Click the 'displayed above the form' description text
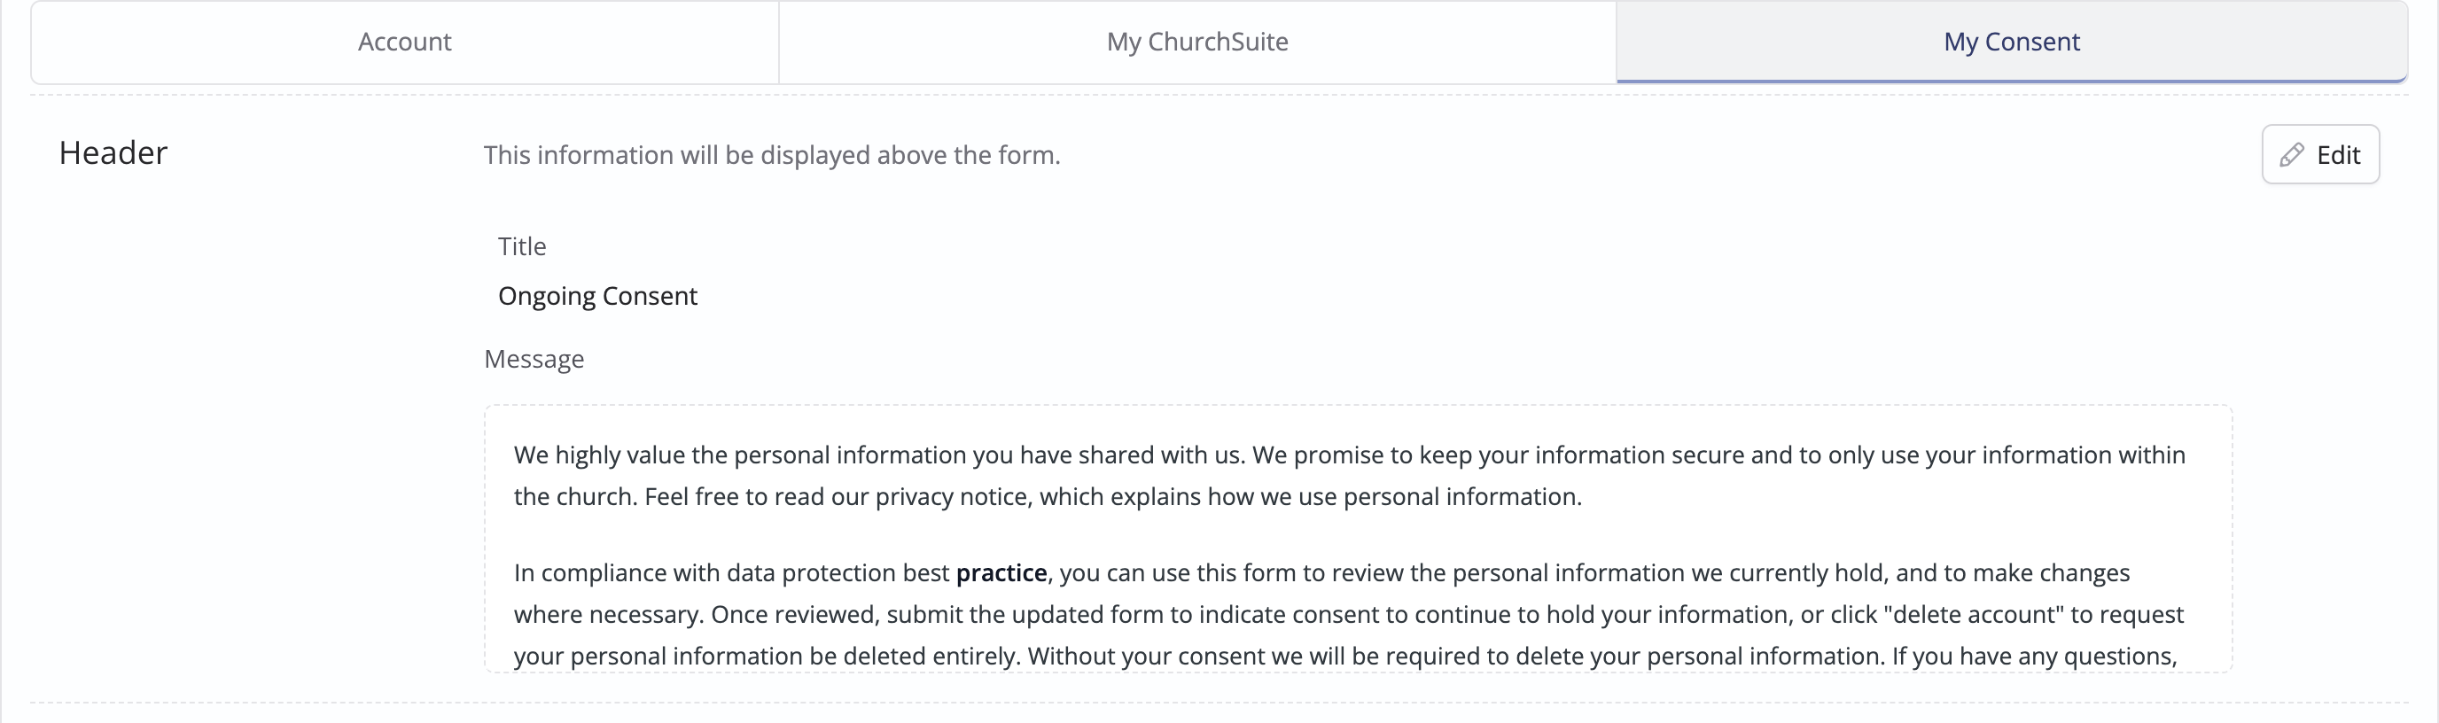 tap(772, 155)
